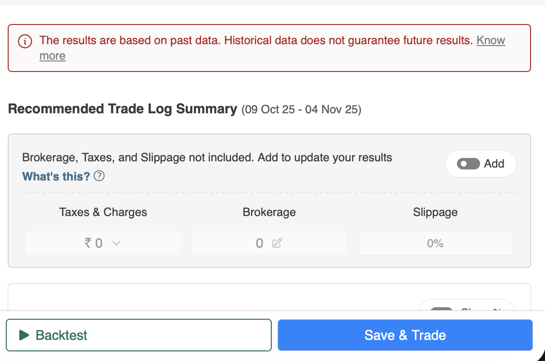Click the play icon on Backtest

tap(24, 335)
